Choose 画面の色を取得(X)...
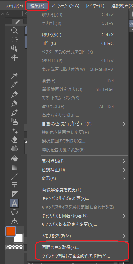133x264 pixels. (x=78, y=247)
